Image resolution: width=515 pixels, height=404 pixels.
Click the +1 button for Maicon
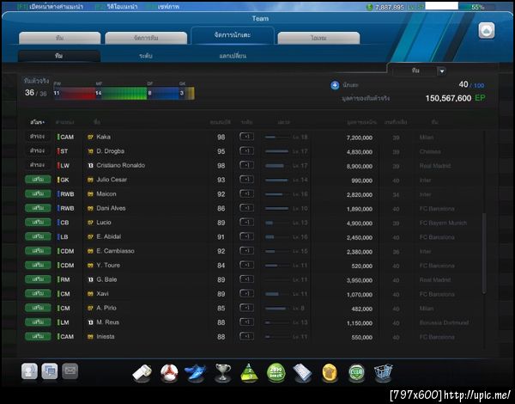click(x=246, y=193)
